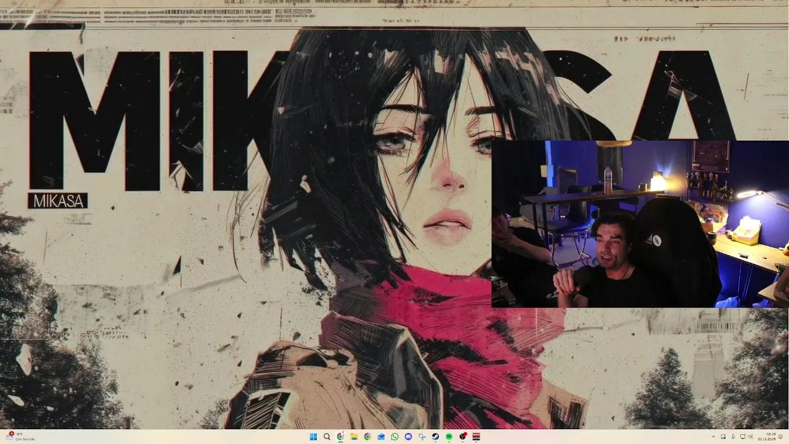Open the red-and-black app after OBS
Image resolution: width=789 pixels, height=444 pixels.
point(476,437)
